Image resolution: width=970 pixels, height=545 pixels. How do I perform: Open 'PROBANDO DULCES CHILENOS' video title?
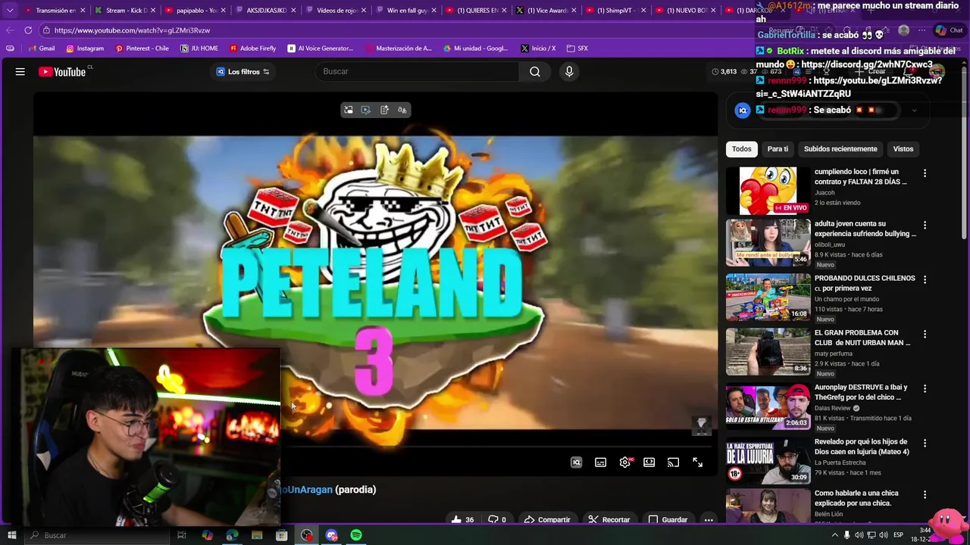pos(865,283)
